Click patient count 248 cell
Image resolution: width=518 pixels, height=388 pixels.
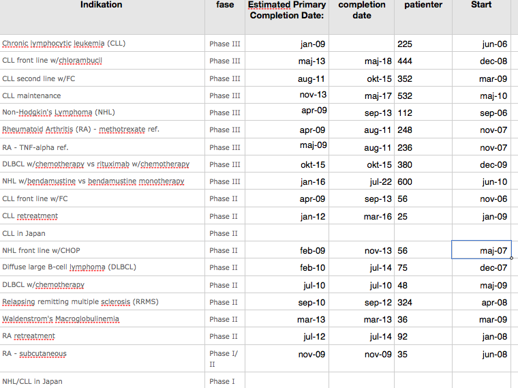click(x=423, y=130)
